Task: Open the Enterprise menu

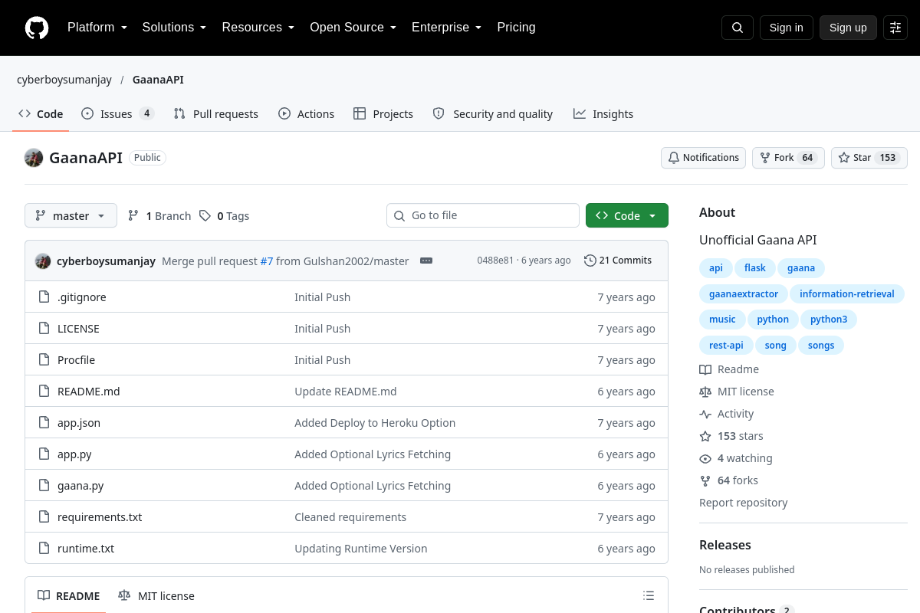Action: 447,28
